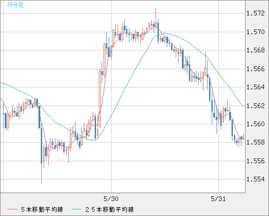This screenshot has height=216, width=269.
Task: Click the green 25-period legend line swatch
Action: 76,209
